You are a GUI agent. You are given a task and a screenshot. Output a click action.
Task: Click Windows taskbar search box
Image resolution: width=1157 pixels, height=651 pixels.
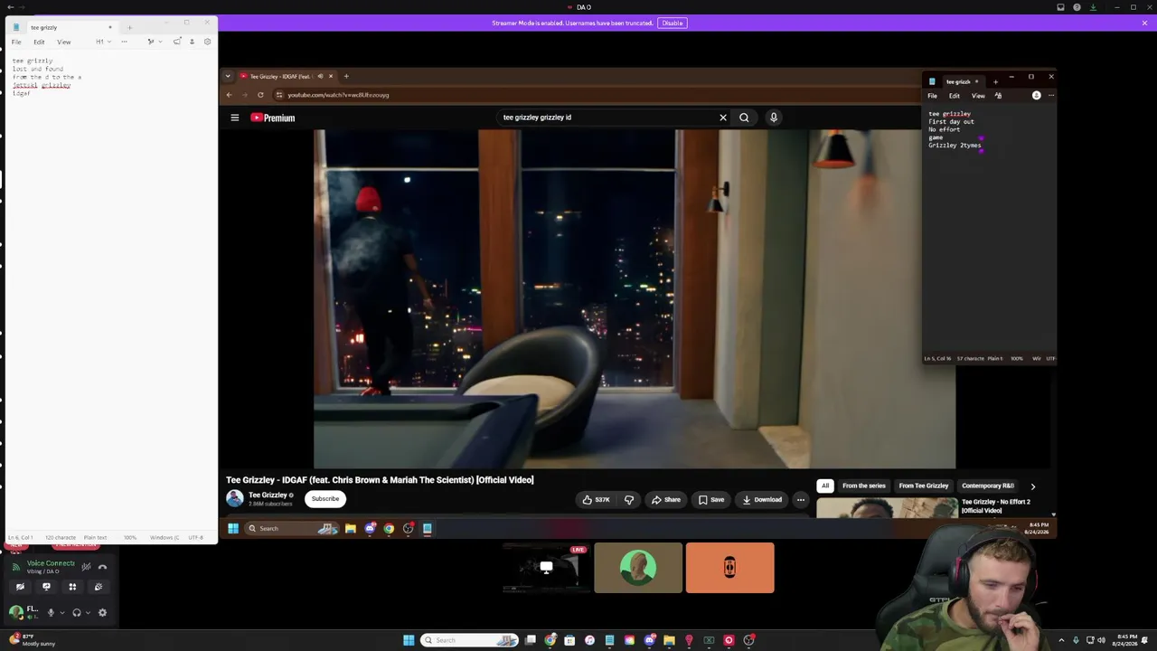471,640
